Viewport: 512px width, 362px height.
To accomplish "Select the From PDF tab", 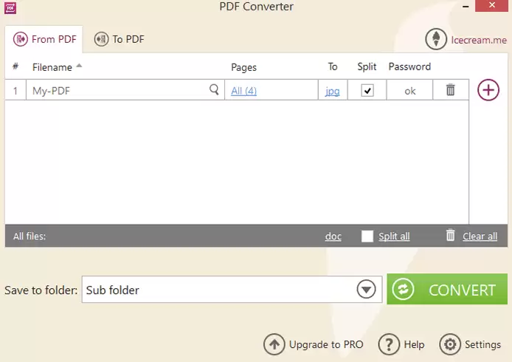I will (x=44, y=39).
